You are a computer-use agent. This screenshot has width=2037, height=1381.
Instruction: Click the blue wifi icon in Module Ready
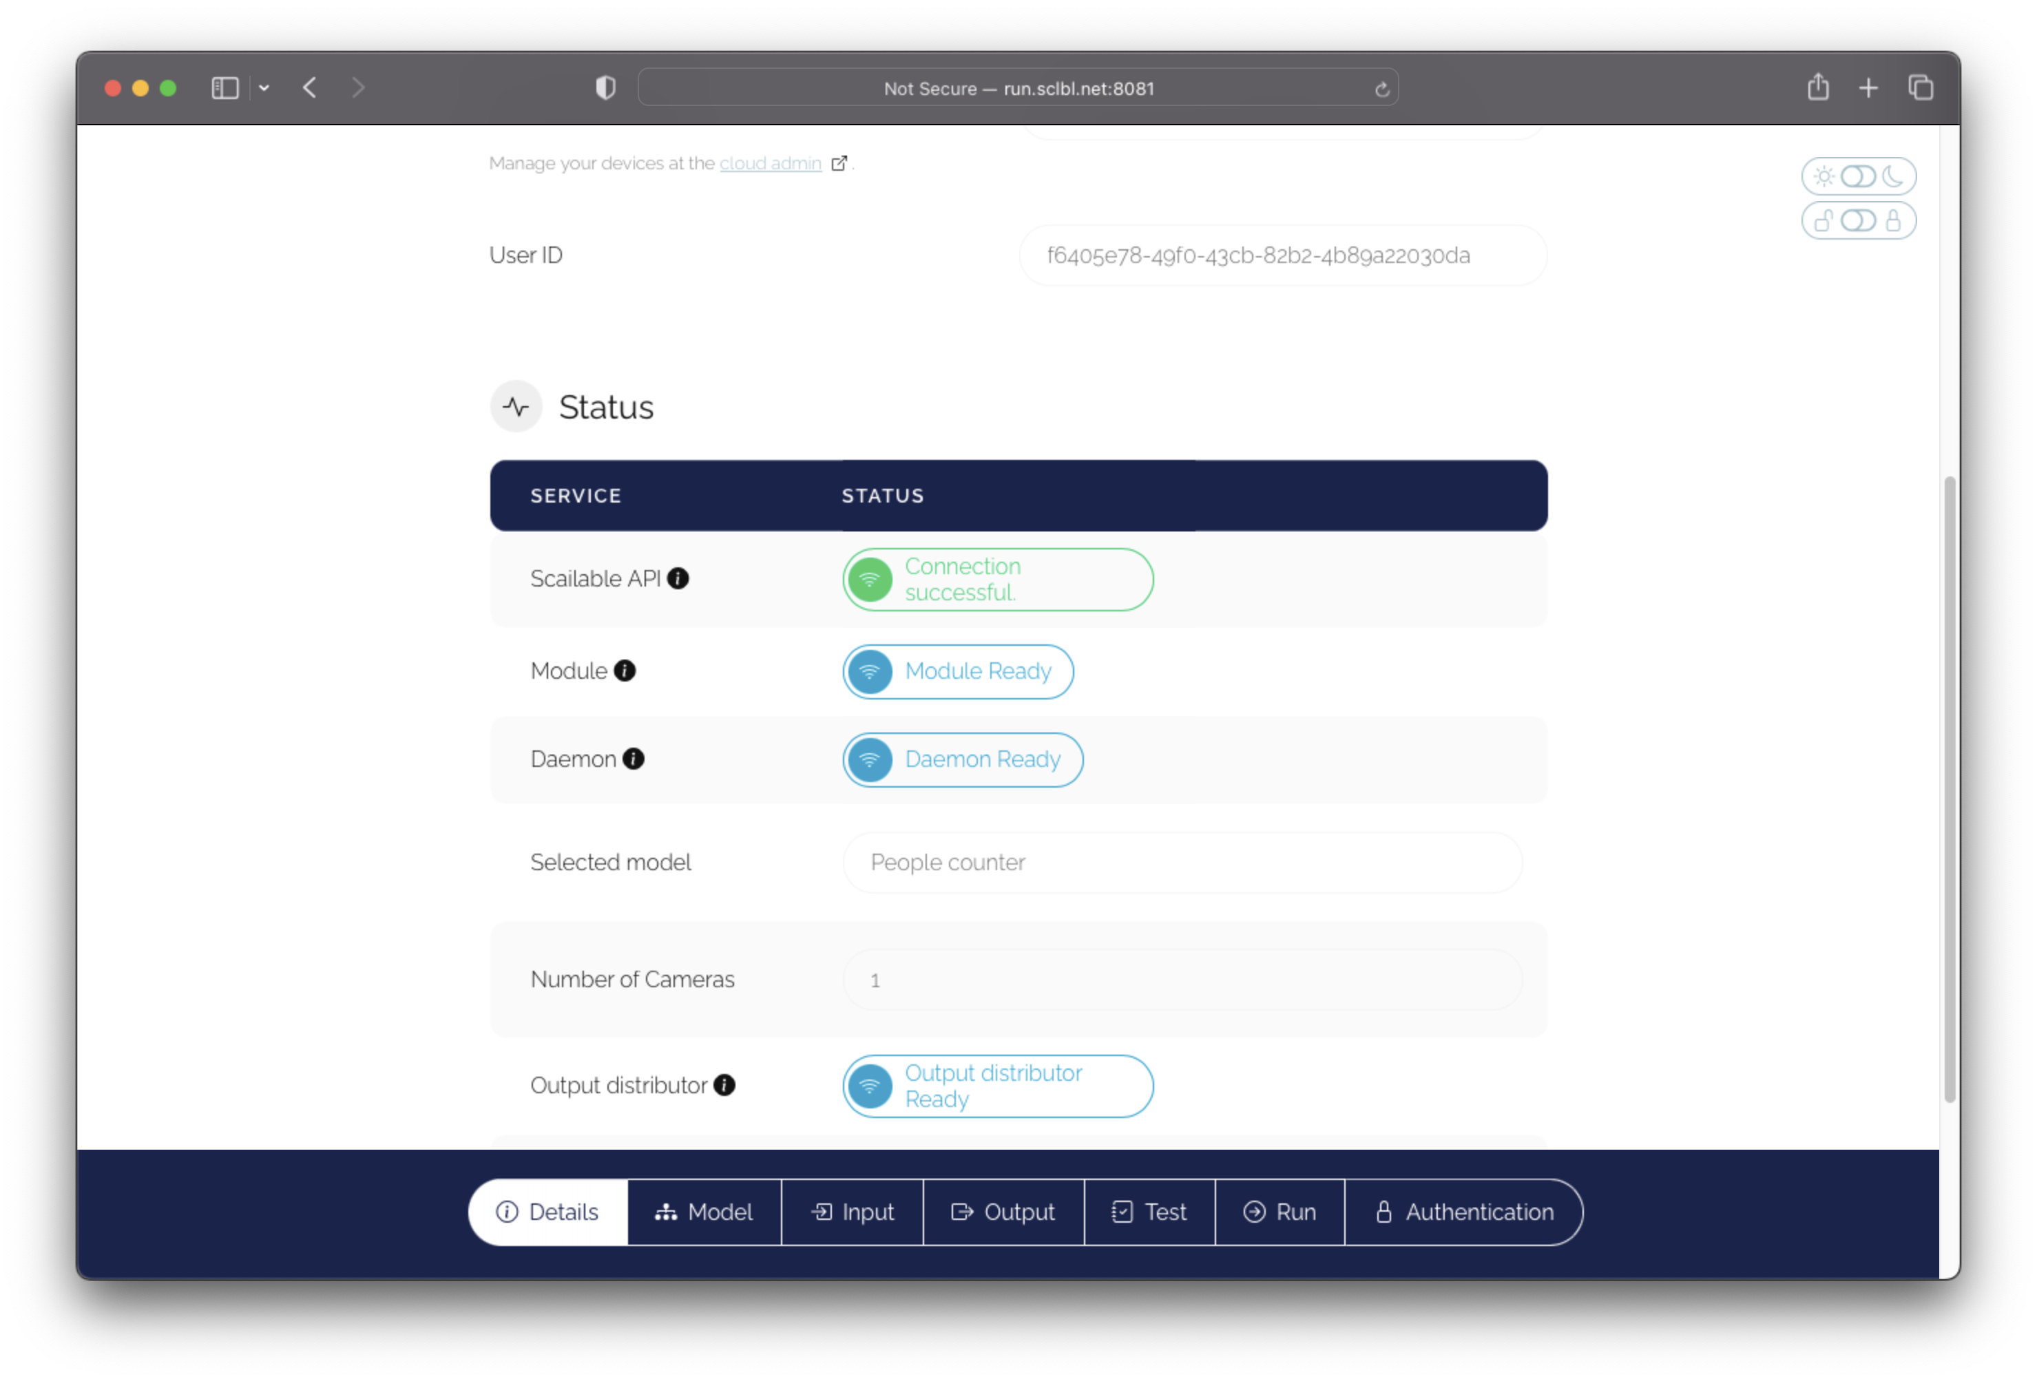870,672
